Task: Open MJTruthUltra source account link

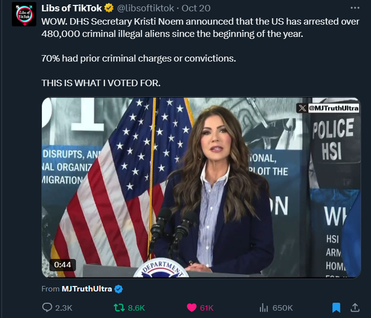Action: click(x=87, y=289)
